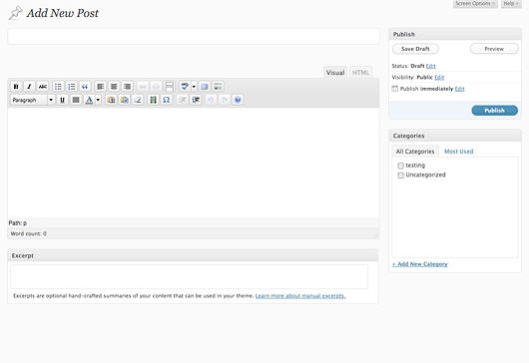This screenshot has width=529, height=363.
Task: Insert the More tag
Action: click(x=169, y=87)
